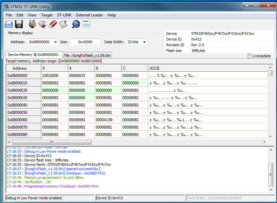The width and height of the screenshot is (277, 203).
Task: Click the Device value STM32F405xx/F407xx/F415xx/F417xx in info panel
Action: tap(223, 33)
